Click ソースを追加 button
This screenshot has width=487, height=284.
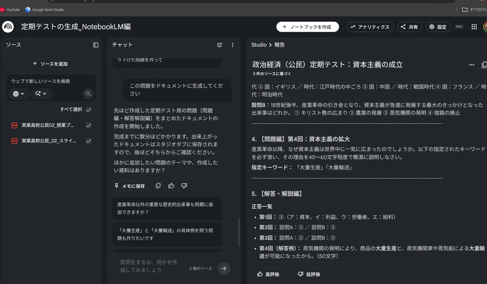coord(51,64)
